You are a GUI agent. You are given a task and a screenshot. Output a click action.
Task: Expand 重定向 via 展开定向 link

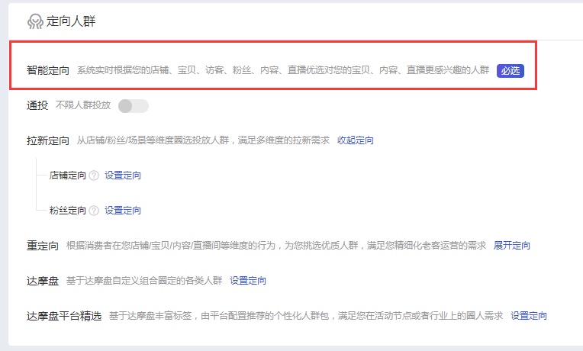[x=511, y=246]
